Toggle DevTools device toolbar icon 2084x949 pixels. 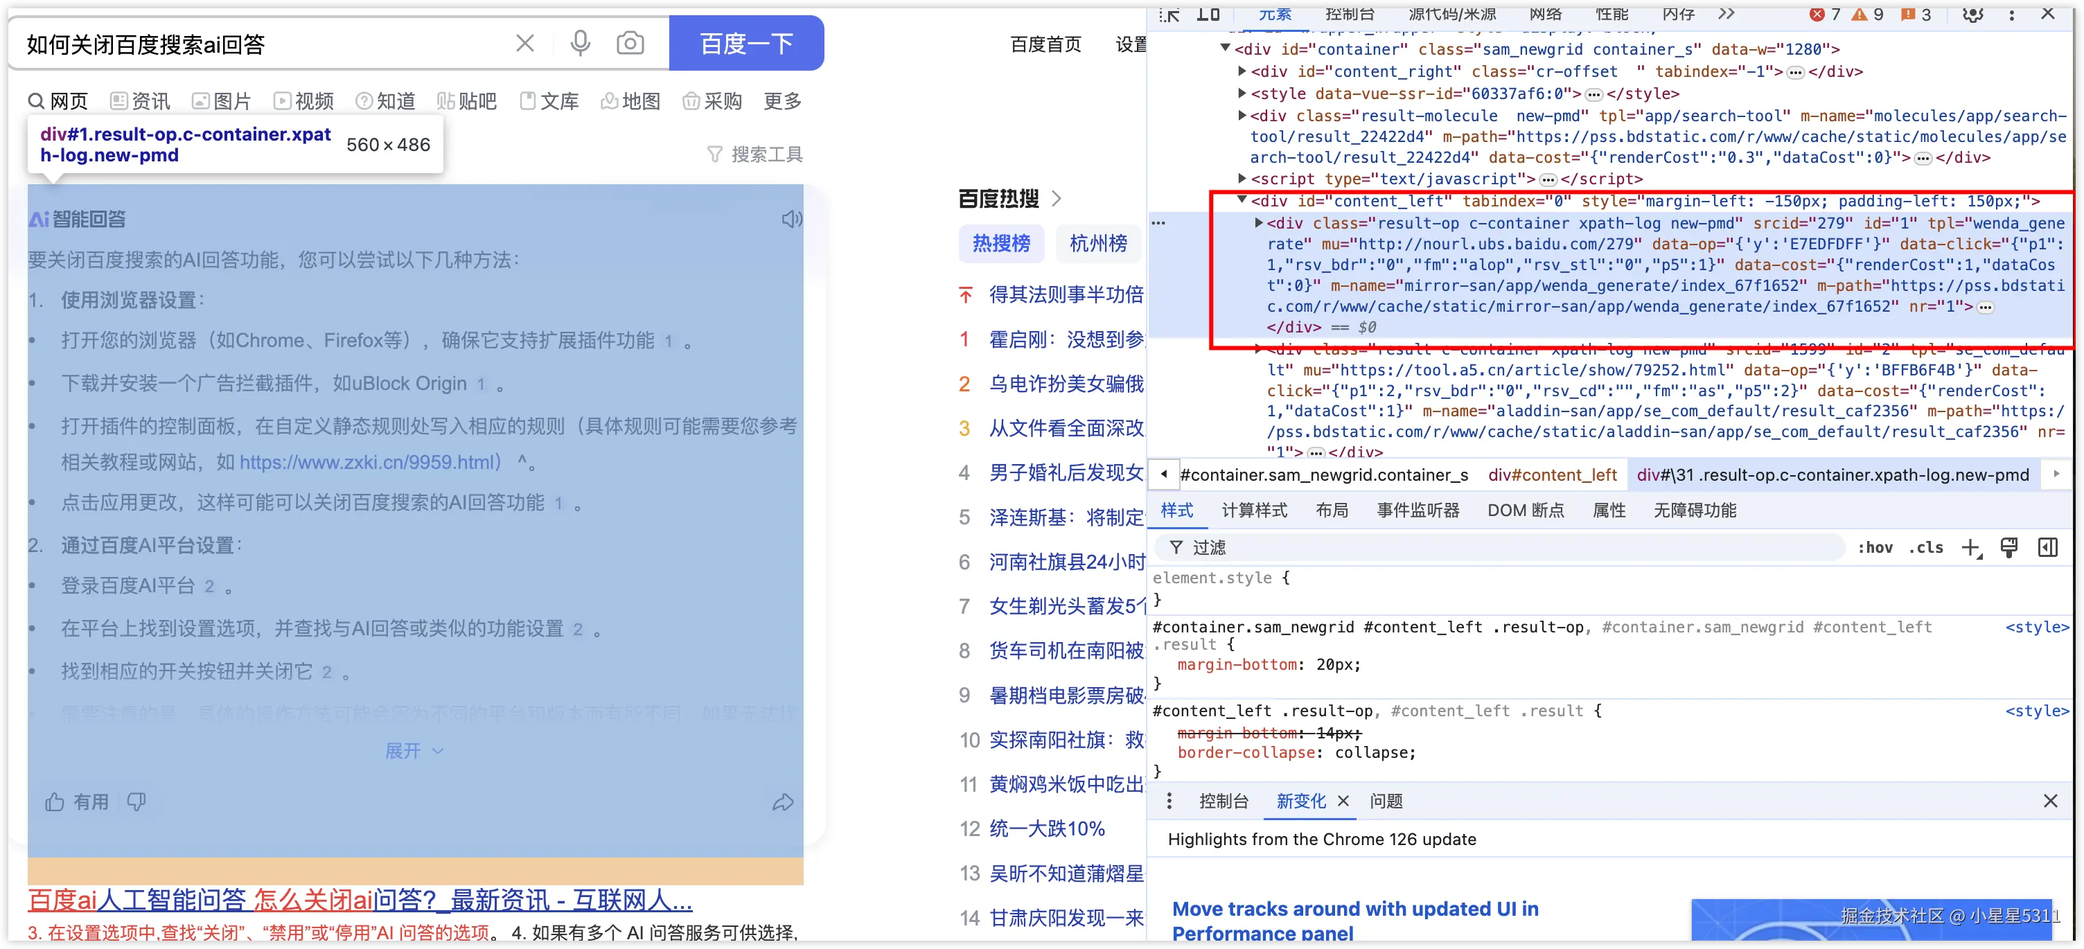(x=1208, y=14)
